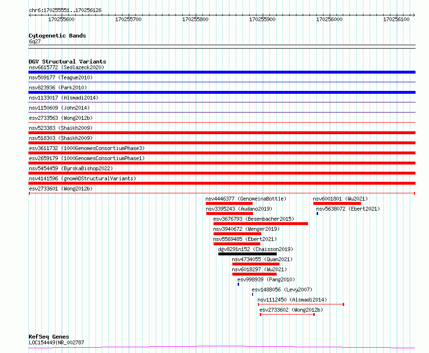Click the nsv6615772 (Sedlazeck2020) label
The height and width of the screenshot is (353, 429).
click(67, 67)
